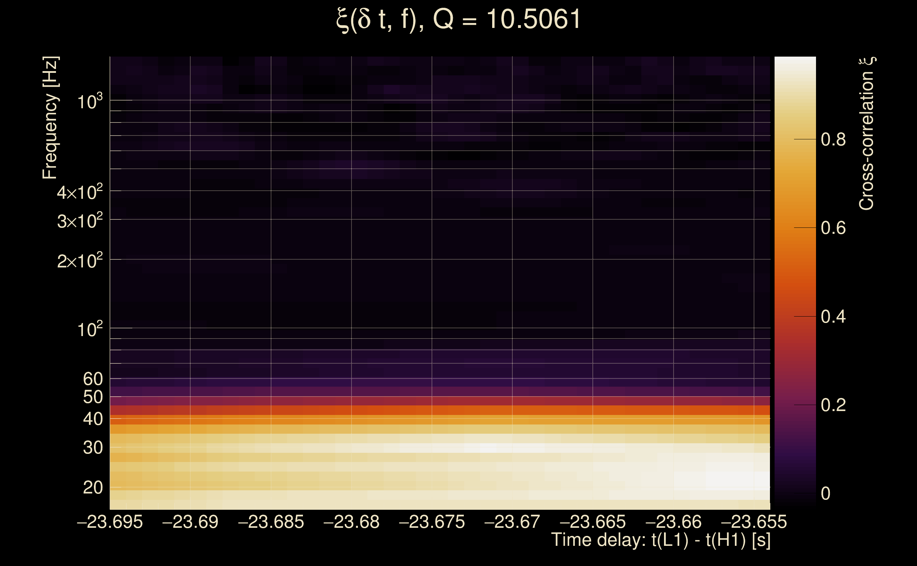This screenshot has height=566, width=917.
Task: Click the 4×10² frequency tick label
Action: point(79,192)
